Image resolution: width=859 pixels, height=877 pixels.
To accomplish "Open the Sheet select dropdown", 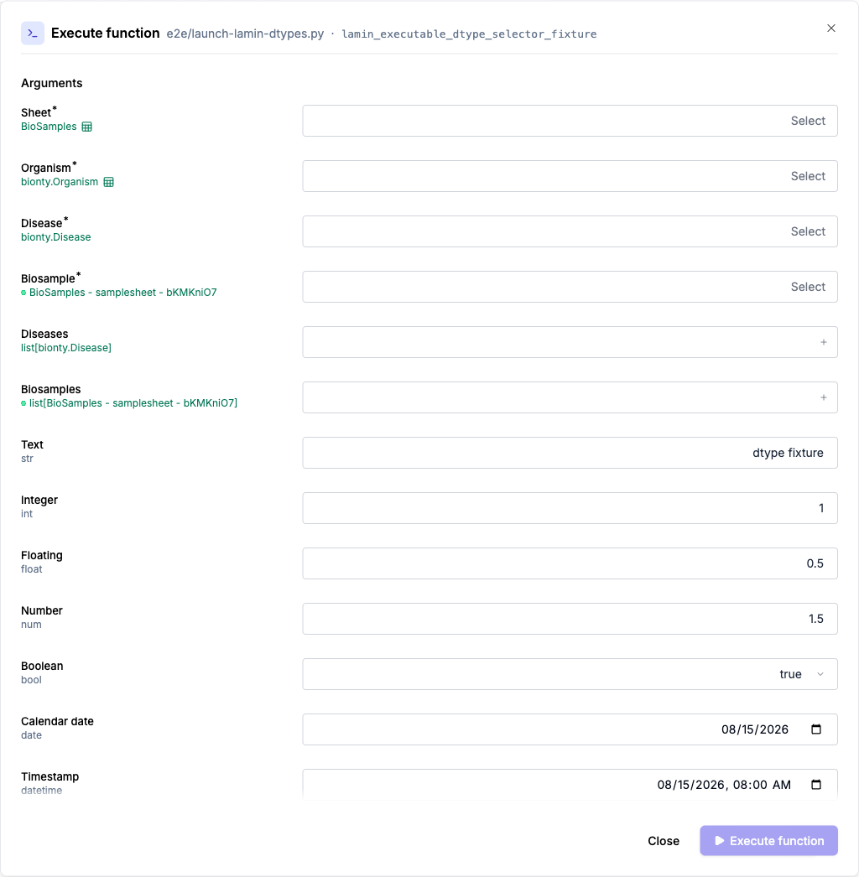I will tap(570, 121).
